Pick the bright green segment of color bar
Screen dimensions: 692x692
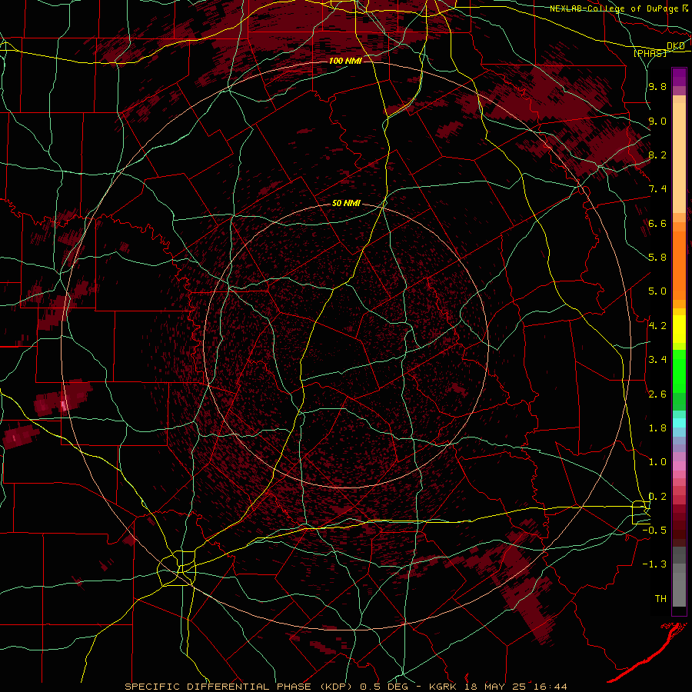679,371
